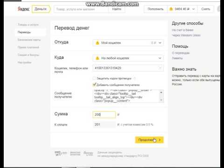Click the Сумма amount field
224x168 pixels.
(104, 115)
